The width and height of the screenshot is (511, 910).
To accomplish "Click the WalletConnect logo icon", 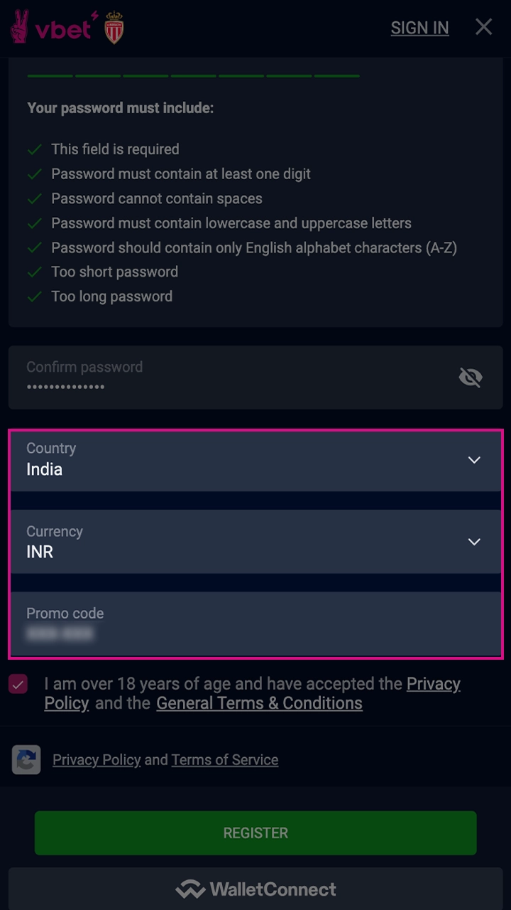I will coord(189,889).
